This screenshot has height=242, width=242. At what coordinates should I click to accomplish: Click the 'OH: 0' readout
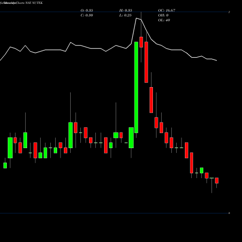tap(163, 15)
